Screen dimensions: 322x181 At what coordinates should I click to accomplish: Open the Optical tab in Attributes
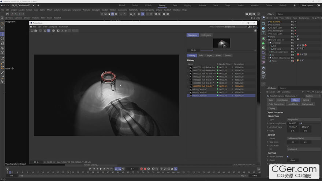point(306,100)
